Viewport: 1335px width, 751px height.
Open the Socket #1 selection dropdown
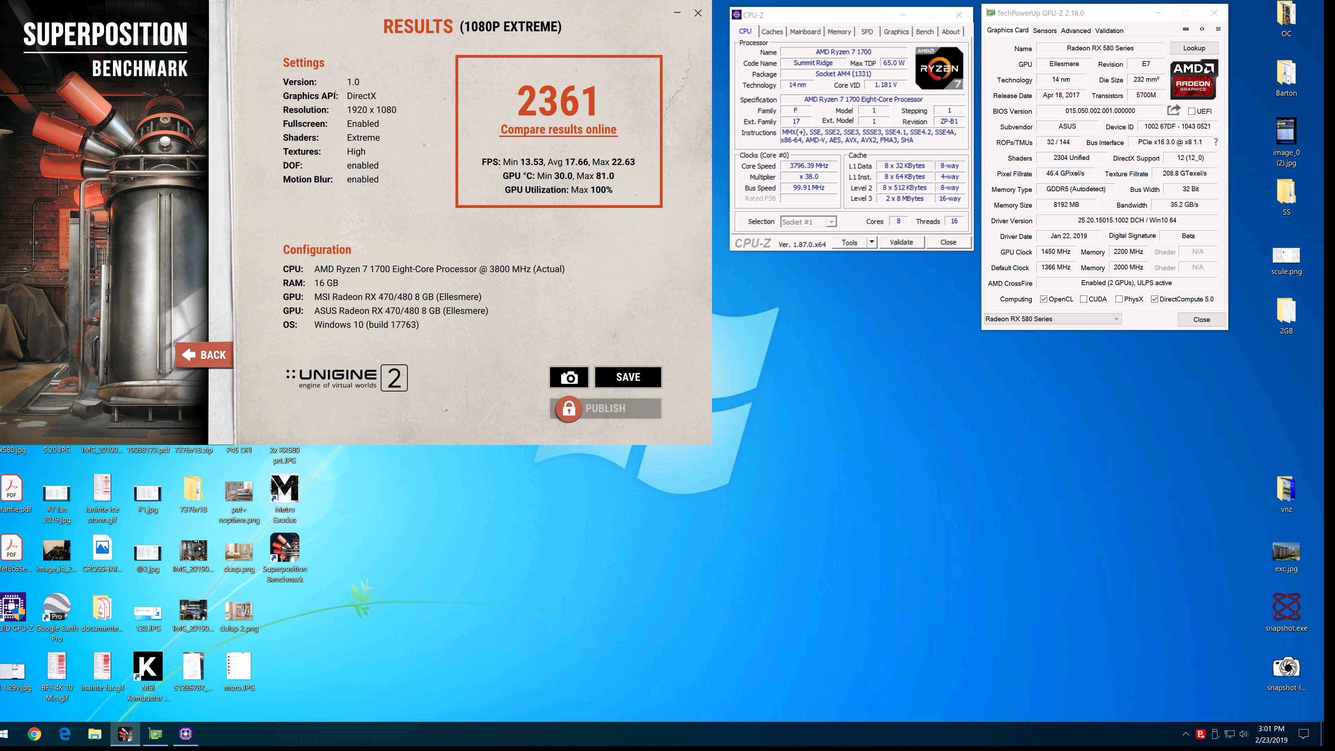tap(808, 222)
